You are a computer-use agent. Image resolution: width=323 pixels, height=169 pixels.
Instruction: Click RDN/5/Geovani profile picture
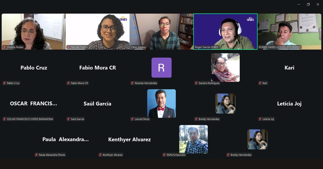tap(193, 139)
